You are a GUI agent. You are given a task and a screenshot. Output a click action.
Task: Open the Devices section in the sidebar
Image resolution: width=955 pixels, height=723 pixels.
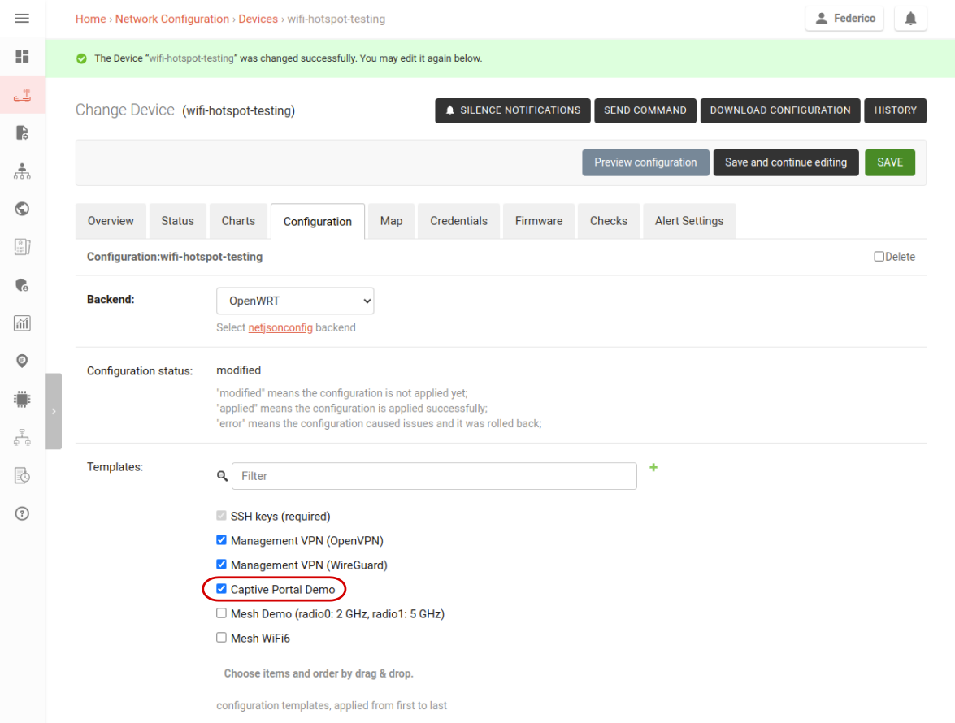click(22, 94)
